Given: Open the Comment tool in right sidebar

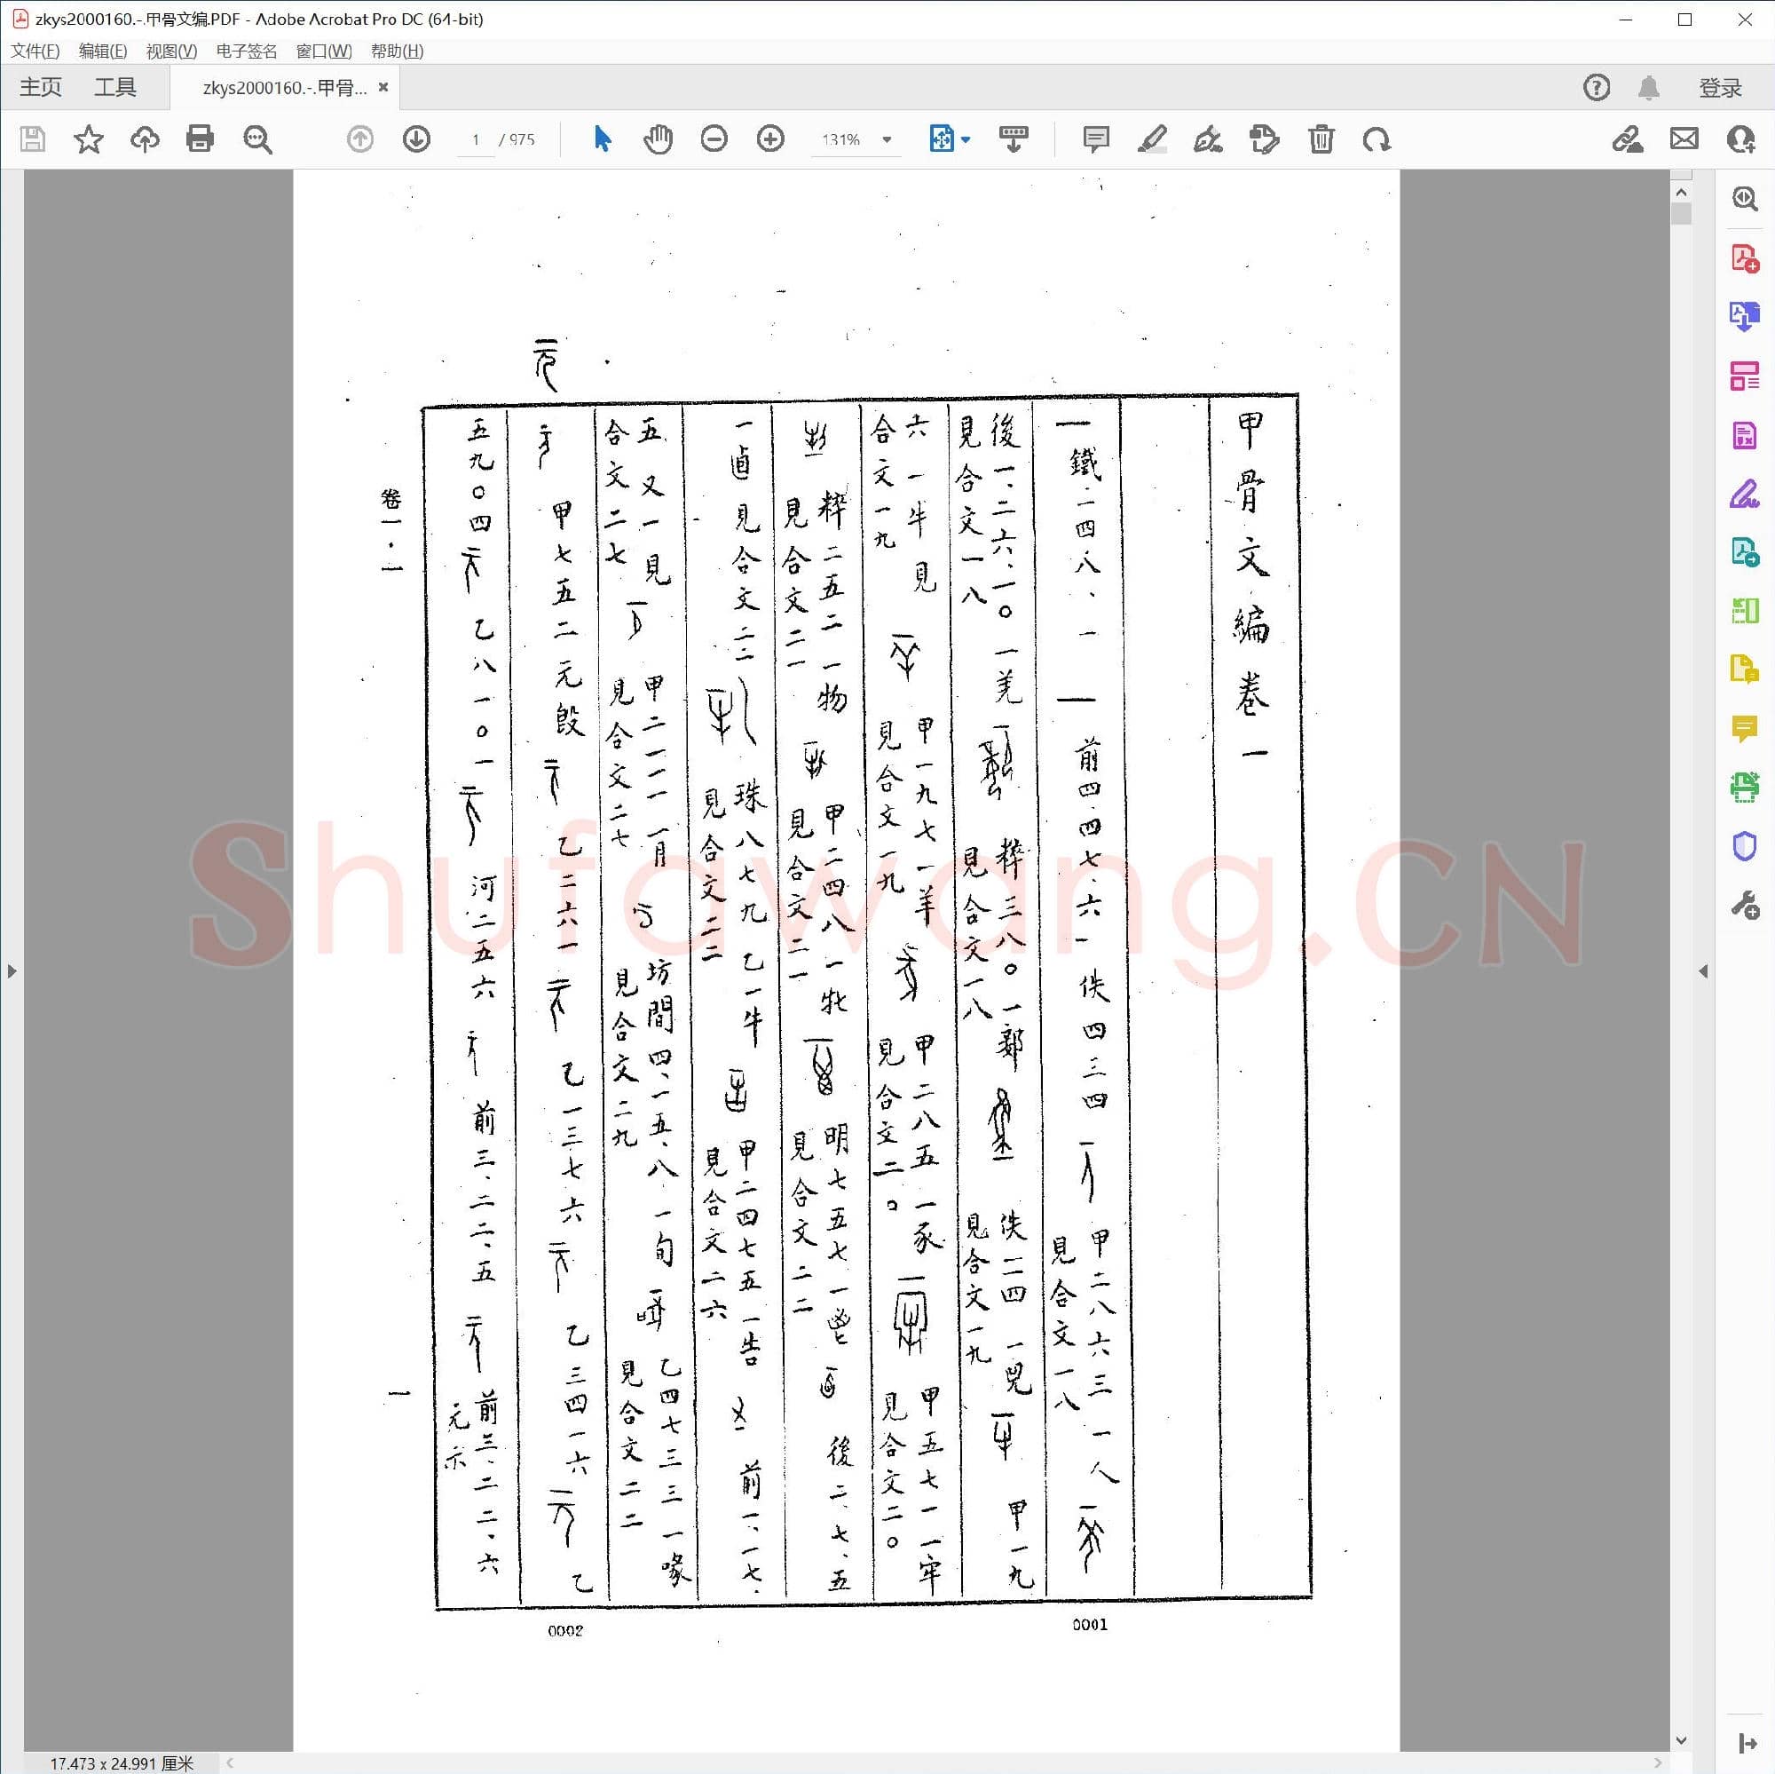Looking at the screenshot, I should pos(1745,729).
